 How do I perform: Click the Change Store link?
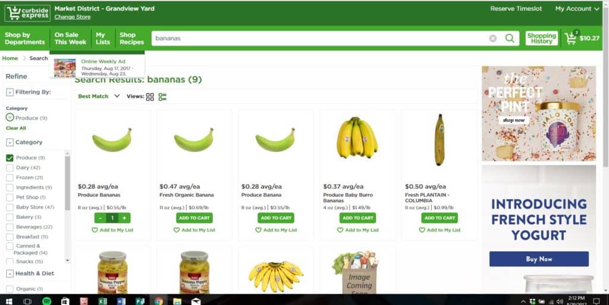pos(72,17)
